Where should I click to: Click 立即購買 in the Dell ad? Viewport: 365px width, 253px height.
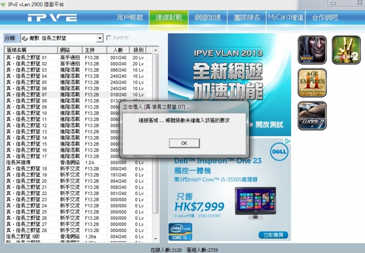273,235
